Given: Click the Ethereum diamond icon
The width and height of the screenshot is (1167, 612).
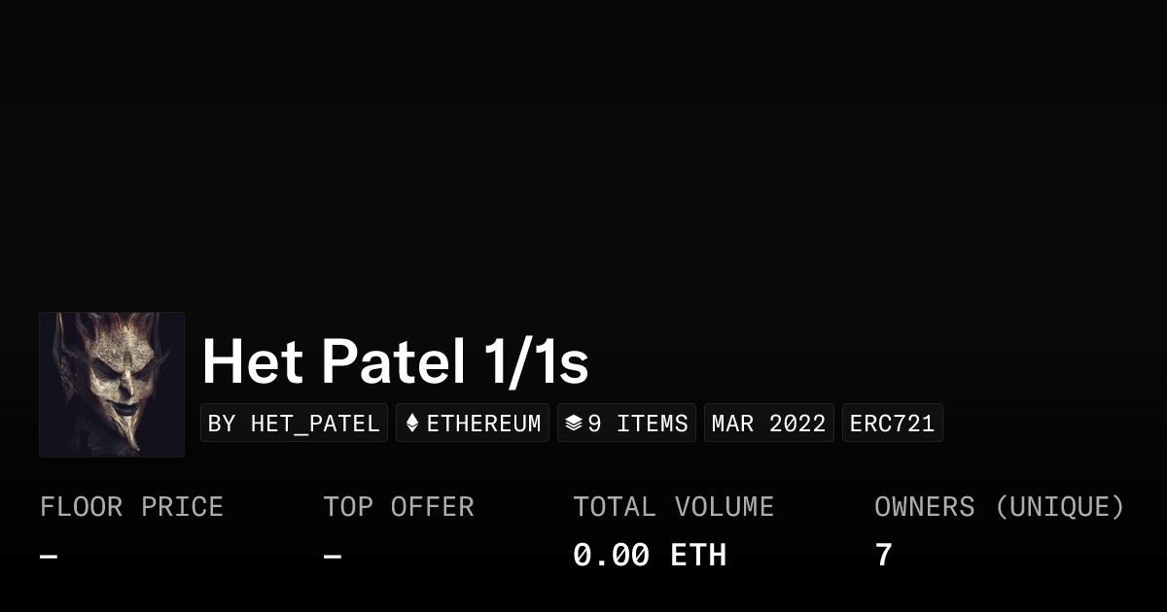Looking at the screenshot, I should [x=412, y=424].
